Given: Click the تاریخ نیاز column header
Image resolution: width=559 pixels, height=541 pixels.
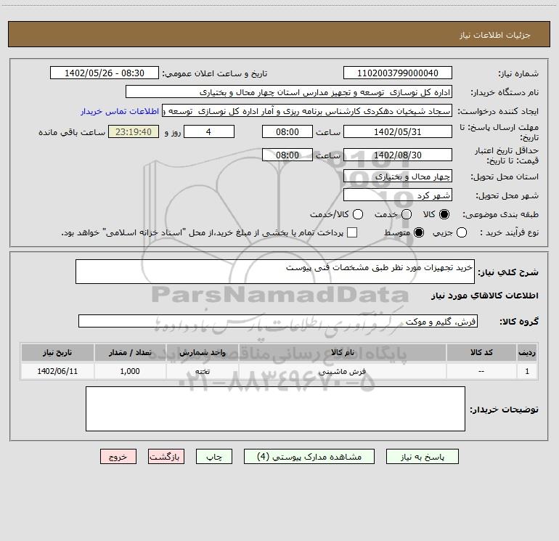Looking at the screenshot, I should 57,353.
